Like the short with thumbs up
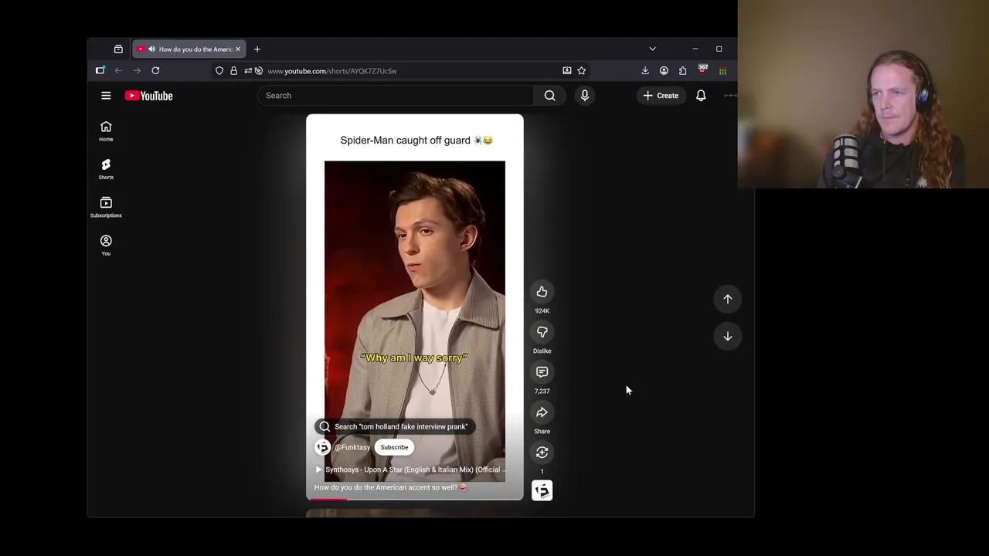The width and height of the screenshot is (989, 556). click(542, 292)
